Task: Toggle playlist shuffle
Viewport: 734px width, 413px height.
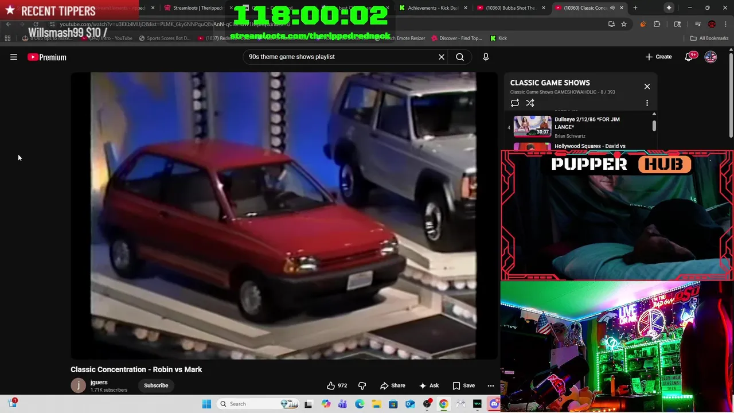Action: coord(530,103)
